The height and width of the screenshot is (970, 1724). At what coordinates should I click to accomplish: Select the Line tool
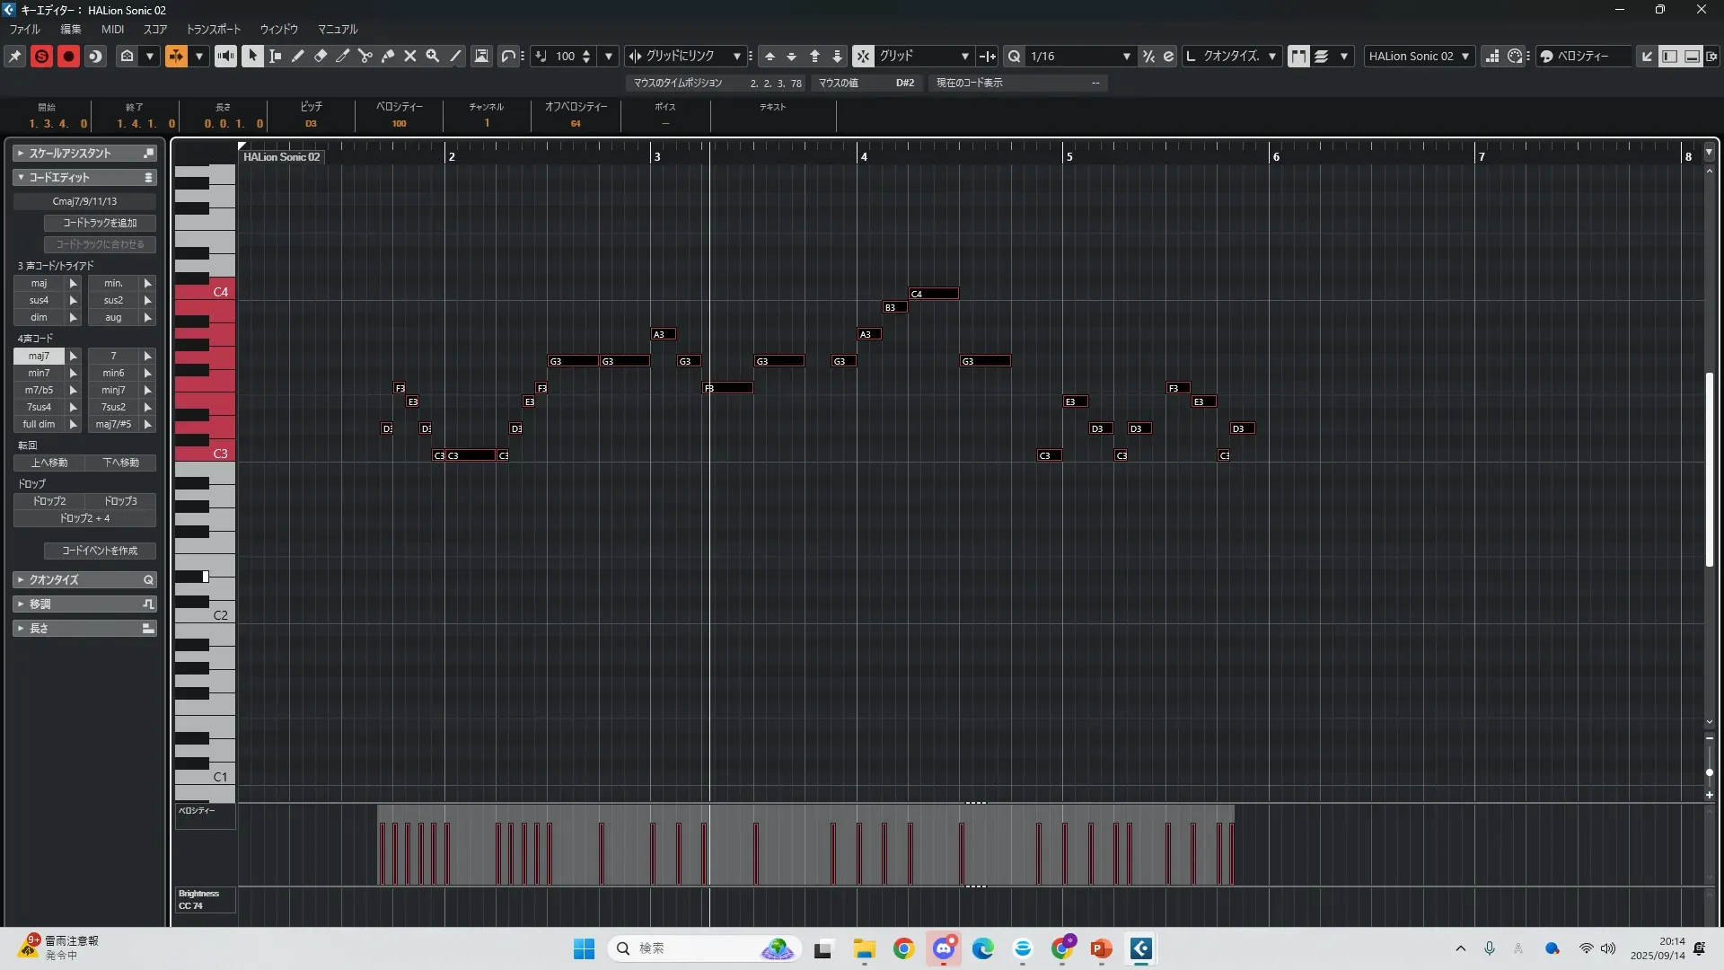pyautogui.click(x=455, y=56)
